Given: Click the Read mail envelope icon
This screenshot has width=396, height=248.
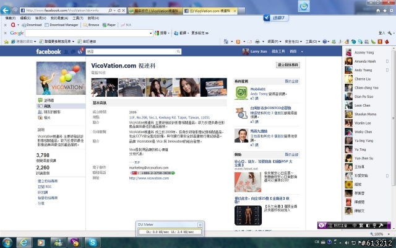Looking at the screenshot, I should pos(249,42).
